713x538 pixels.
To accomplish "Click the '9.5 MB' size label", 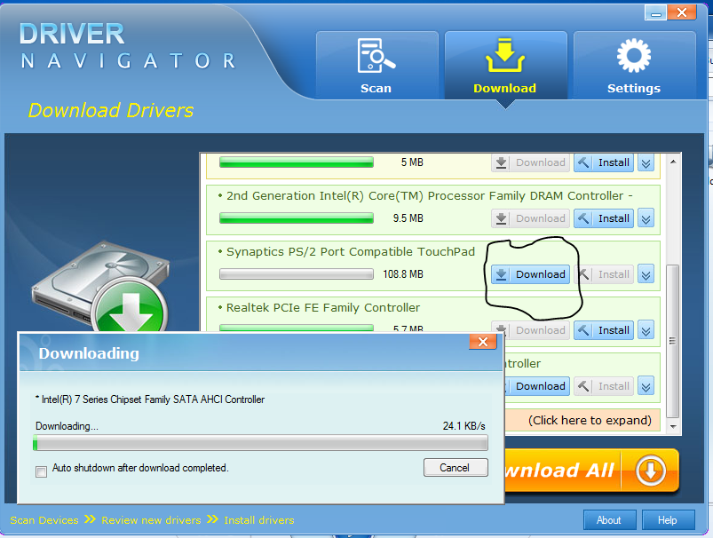I will point(408,218).
